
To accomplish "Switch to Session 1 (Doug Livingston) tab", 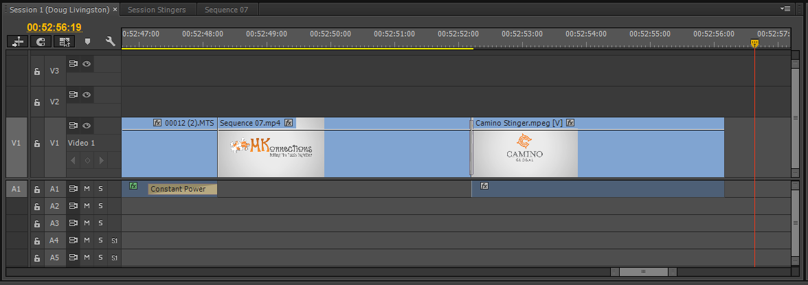I will (x=59, y=10).
